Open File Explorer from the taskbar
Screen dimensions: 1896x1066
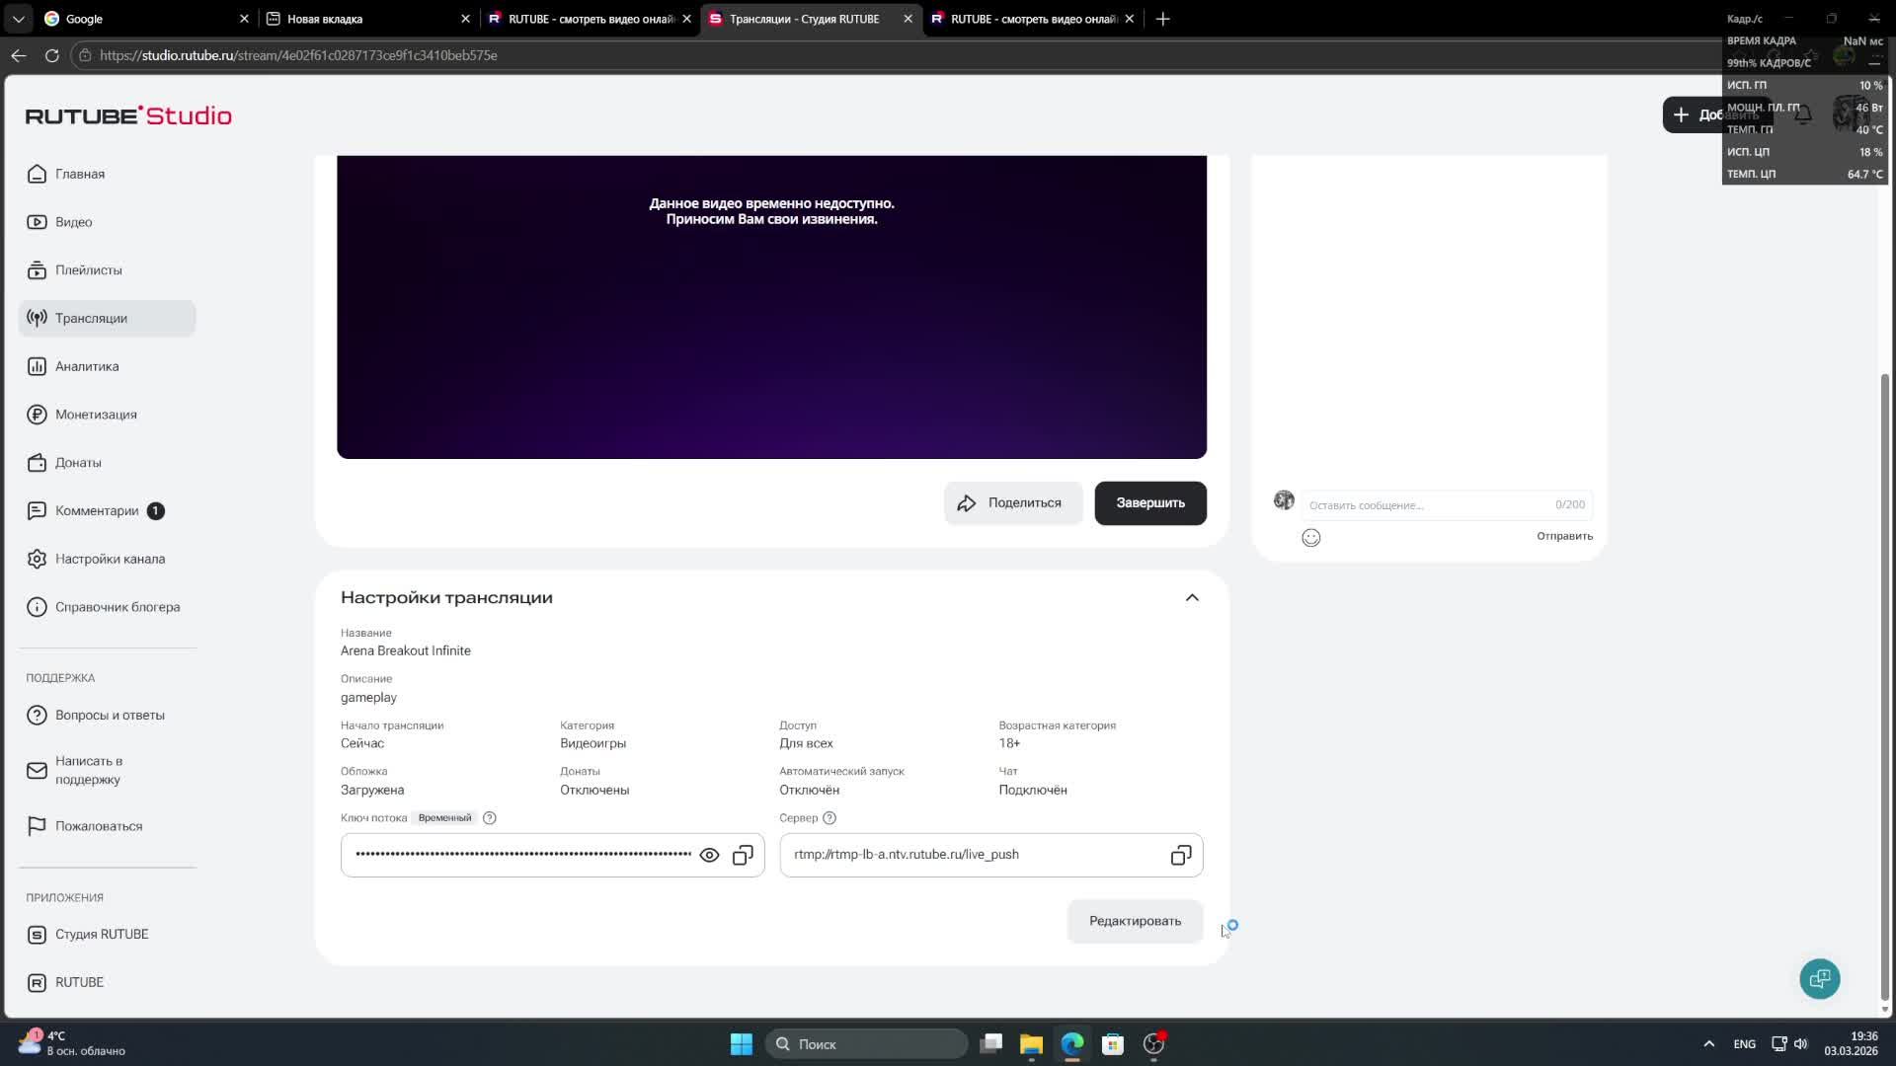tap(1031, 1043)
